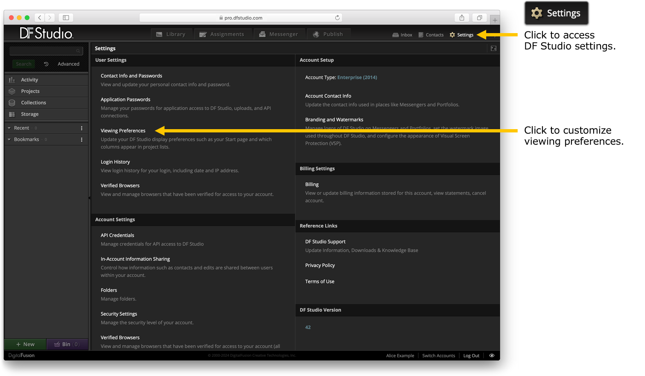Image resolution: width=645 pixels, height=376 pixels.
Task: Maximize the Settings panel
Action: 494,49
